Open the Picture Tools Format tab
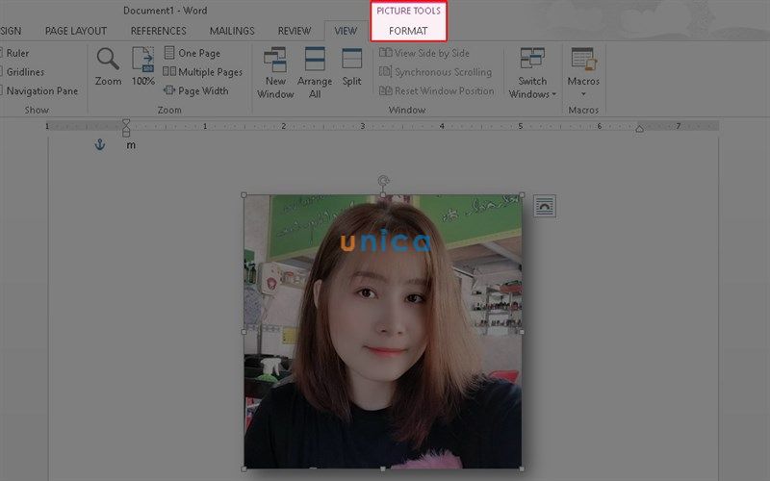This screenshot has height=481, width=770. click(408, 31)
